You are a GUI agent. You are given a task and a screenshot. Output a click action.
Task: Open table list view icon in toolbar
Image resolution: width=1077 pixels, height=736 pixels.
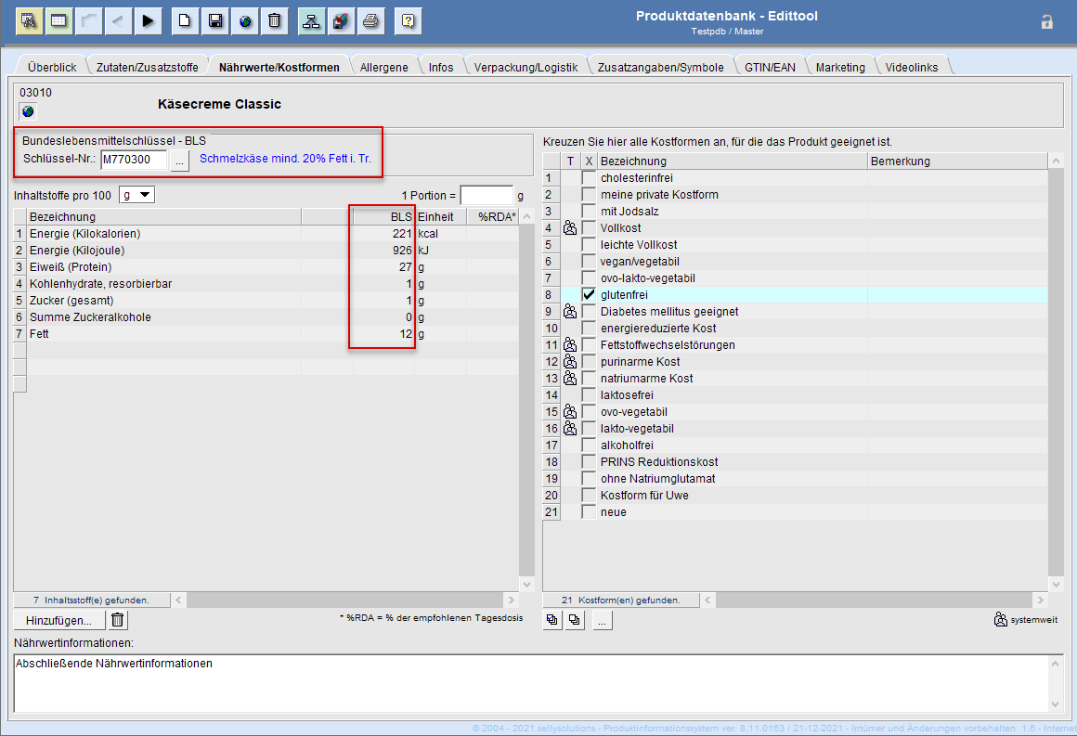[58, 20]
